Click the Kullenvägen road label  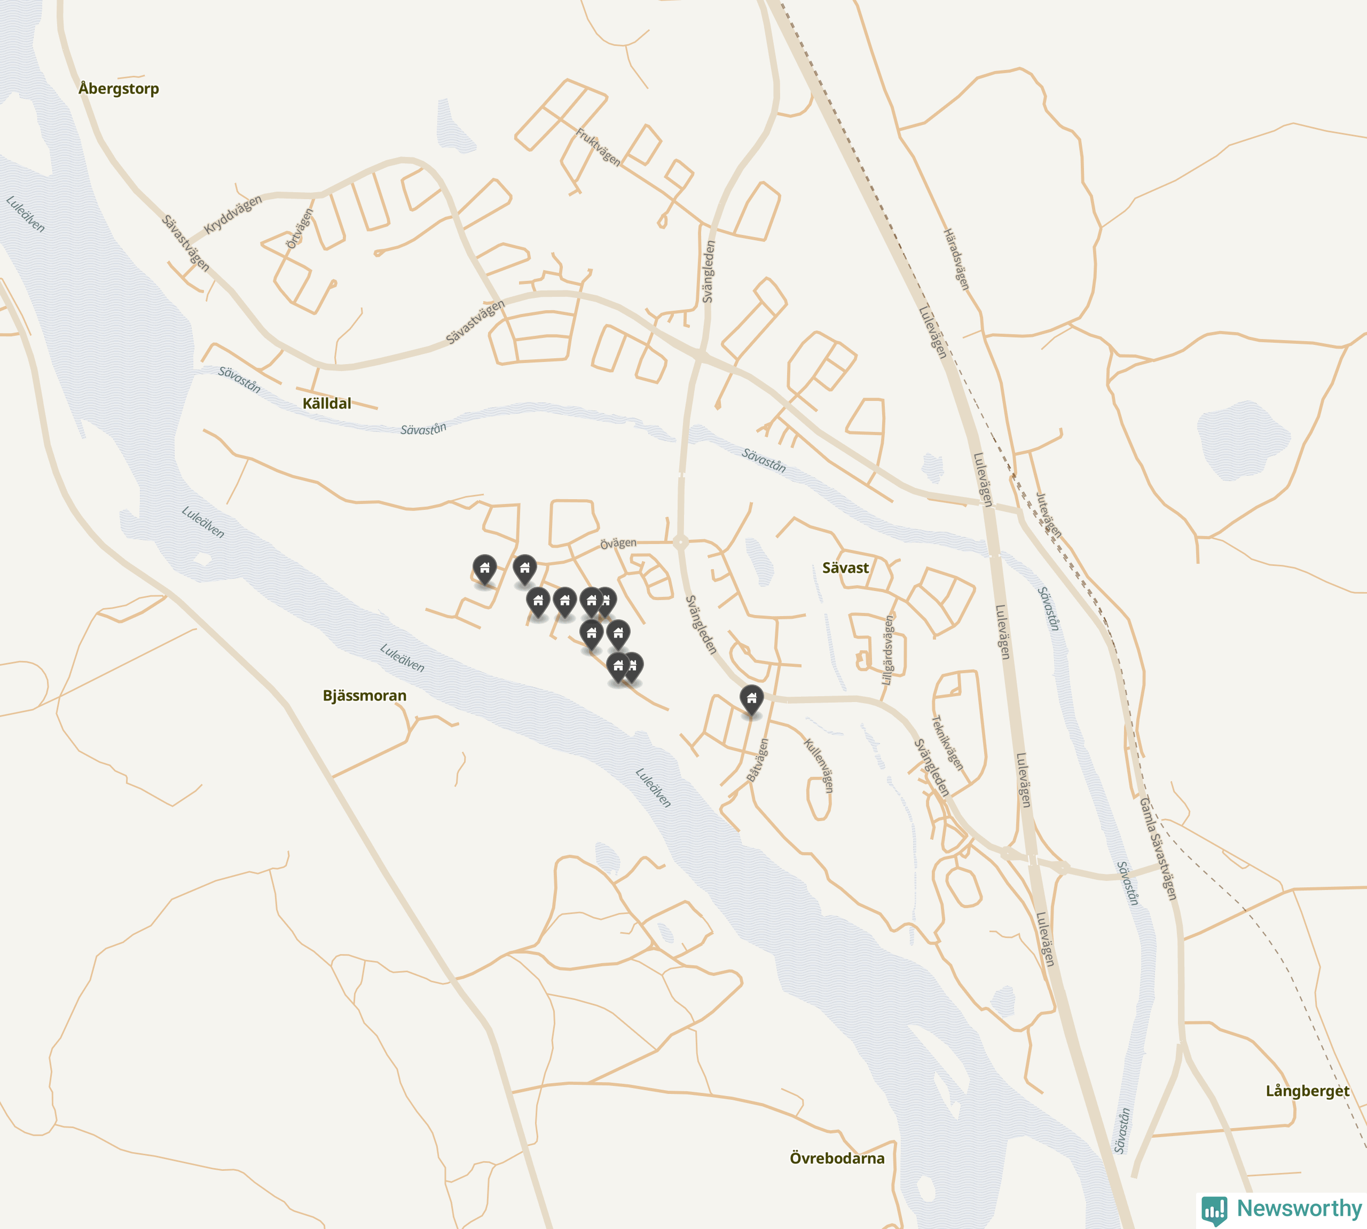coord(818,765)
